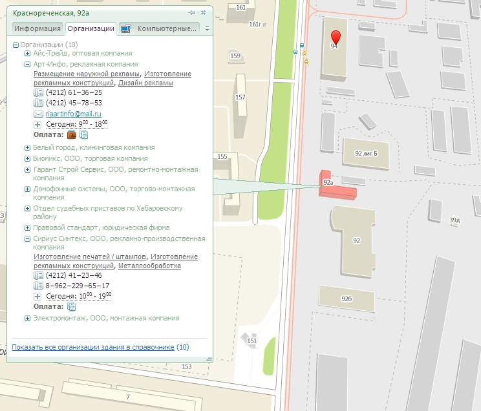Click the Правовой стандарт, юридическая фирма item
481x411 pixels.
coord(101,227)
